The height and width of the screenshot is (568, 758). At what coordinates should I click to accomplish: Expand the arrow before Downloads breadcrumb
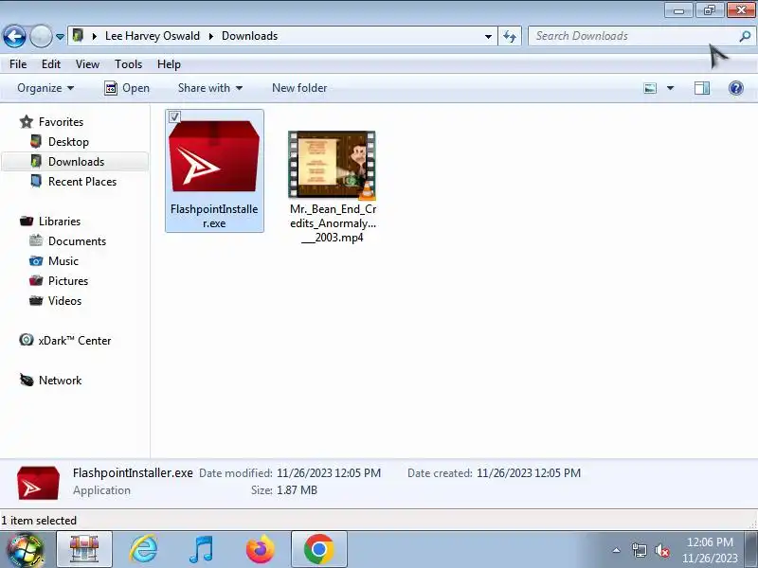211,36
